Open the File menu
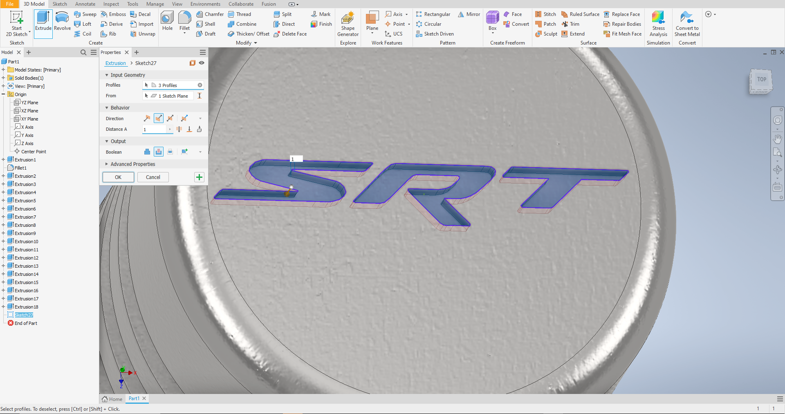Image resolution: width=785 pixels, height=414 pixels. (x=10, y=4)
